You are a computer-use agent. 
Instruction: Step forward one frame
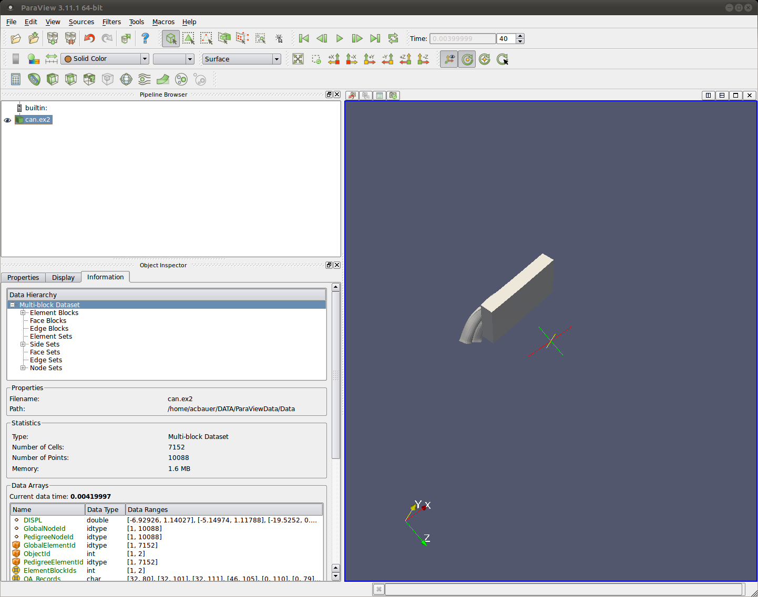[357, 38]
